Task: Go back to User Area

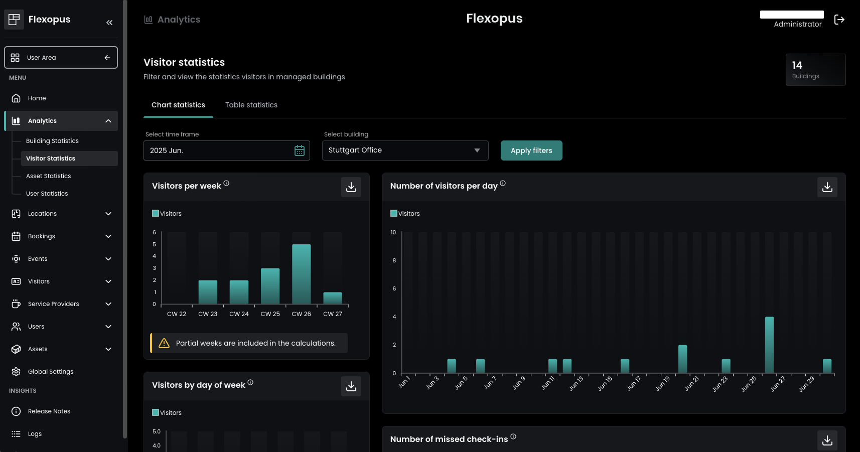Action: click(61, 58)
